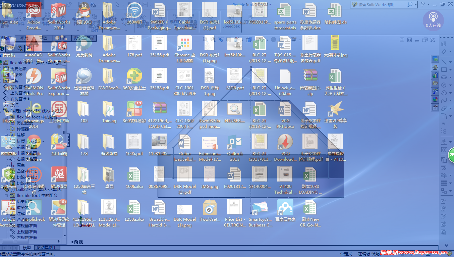This screenshot has height=257, width=454.
Task: Select 材质 <未指定> in the feature tree
Action: click(30, 141)
